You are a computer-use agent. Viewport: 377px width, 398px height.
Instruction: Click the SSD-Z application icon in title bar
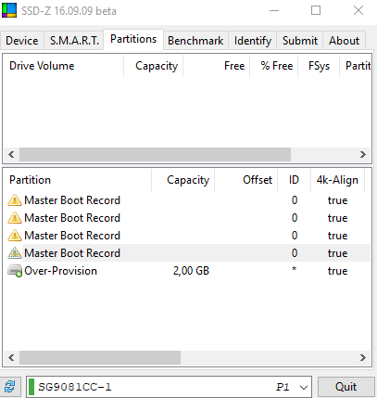(x=9, y=10)
